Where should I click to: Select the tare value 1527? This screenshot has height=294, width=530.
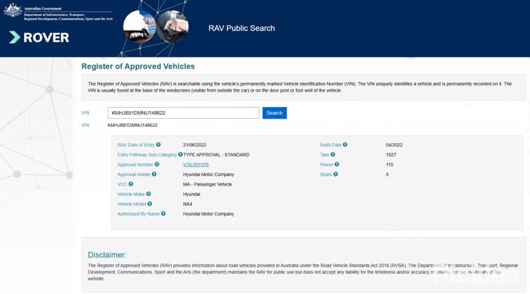point(391,155)
